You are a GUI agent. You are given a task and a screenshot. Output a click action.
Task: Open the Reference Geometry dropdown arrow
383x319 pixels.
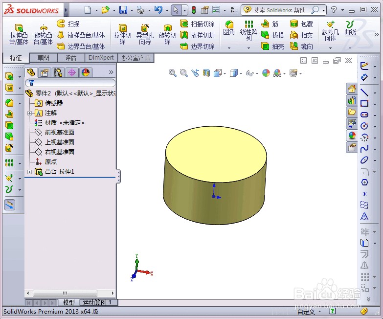(x=330, y=48)
